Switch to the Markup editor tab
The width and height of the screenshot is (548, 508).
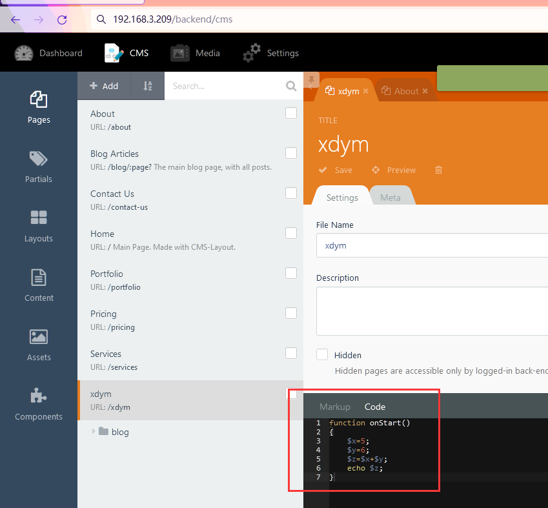pos(335,407)
